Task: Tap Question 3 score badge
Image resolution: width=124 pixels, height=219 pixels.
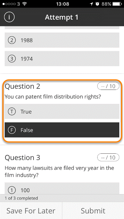Action: 108,158
